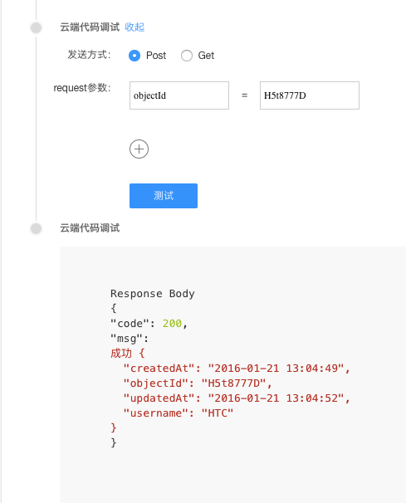Screen dimensions: 406x503
Task: Click the blue 测试 button
Action: [164, 196]
